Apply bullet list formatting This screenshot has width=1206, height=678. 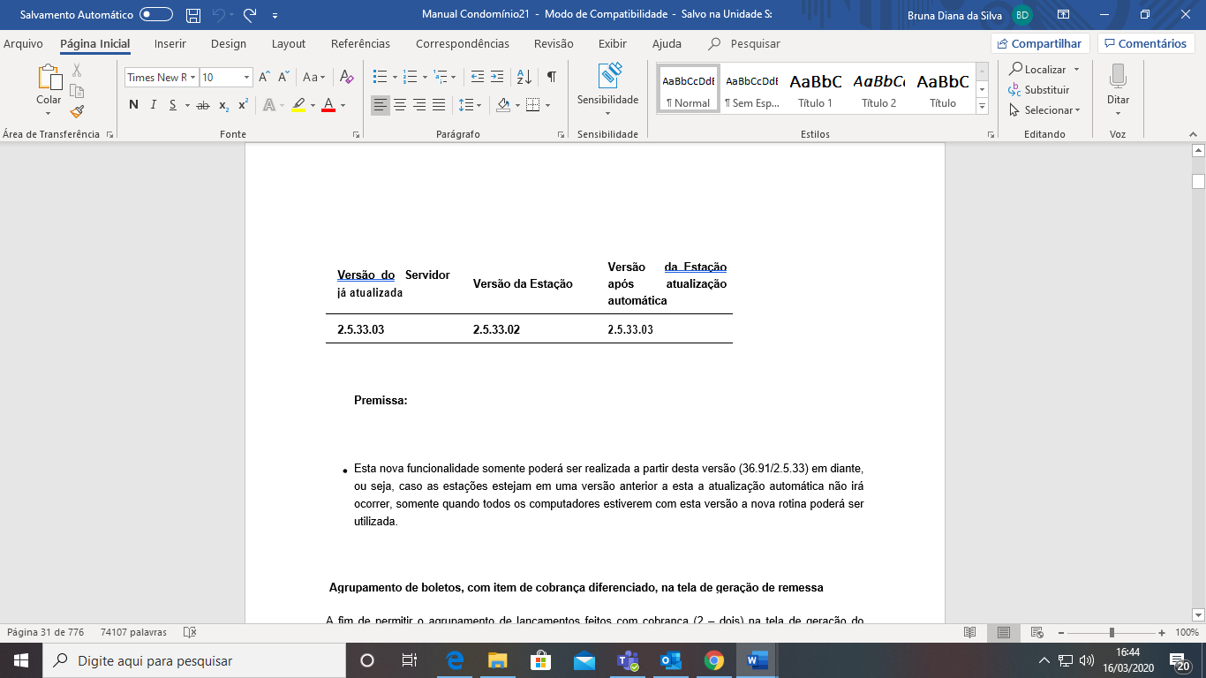coord(380,78)
